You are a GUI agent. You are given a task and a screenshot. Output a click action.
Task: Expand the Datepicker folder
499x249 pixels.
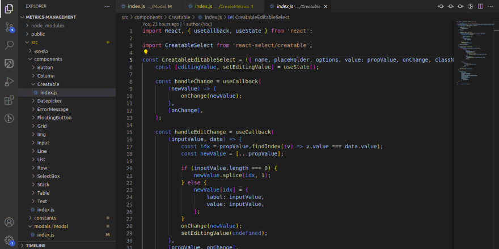coord(67,101)
